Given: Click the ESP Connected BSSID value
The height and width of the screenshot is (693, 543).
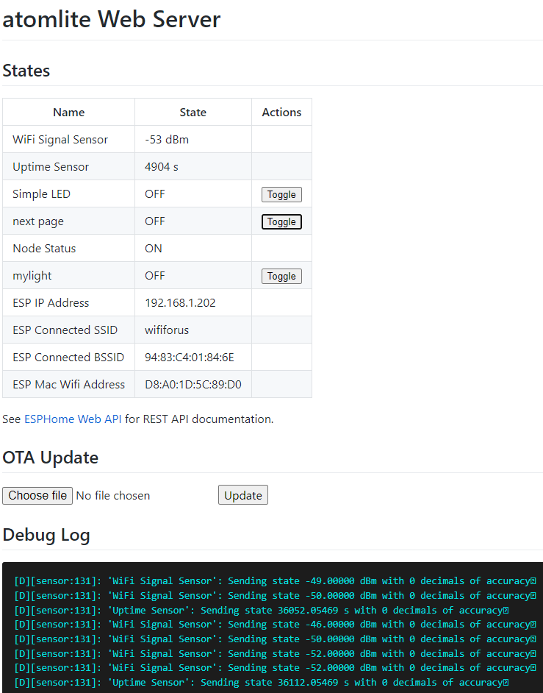Looking at the screenshot, I should (x=189, y=357).
